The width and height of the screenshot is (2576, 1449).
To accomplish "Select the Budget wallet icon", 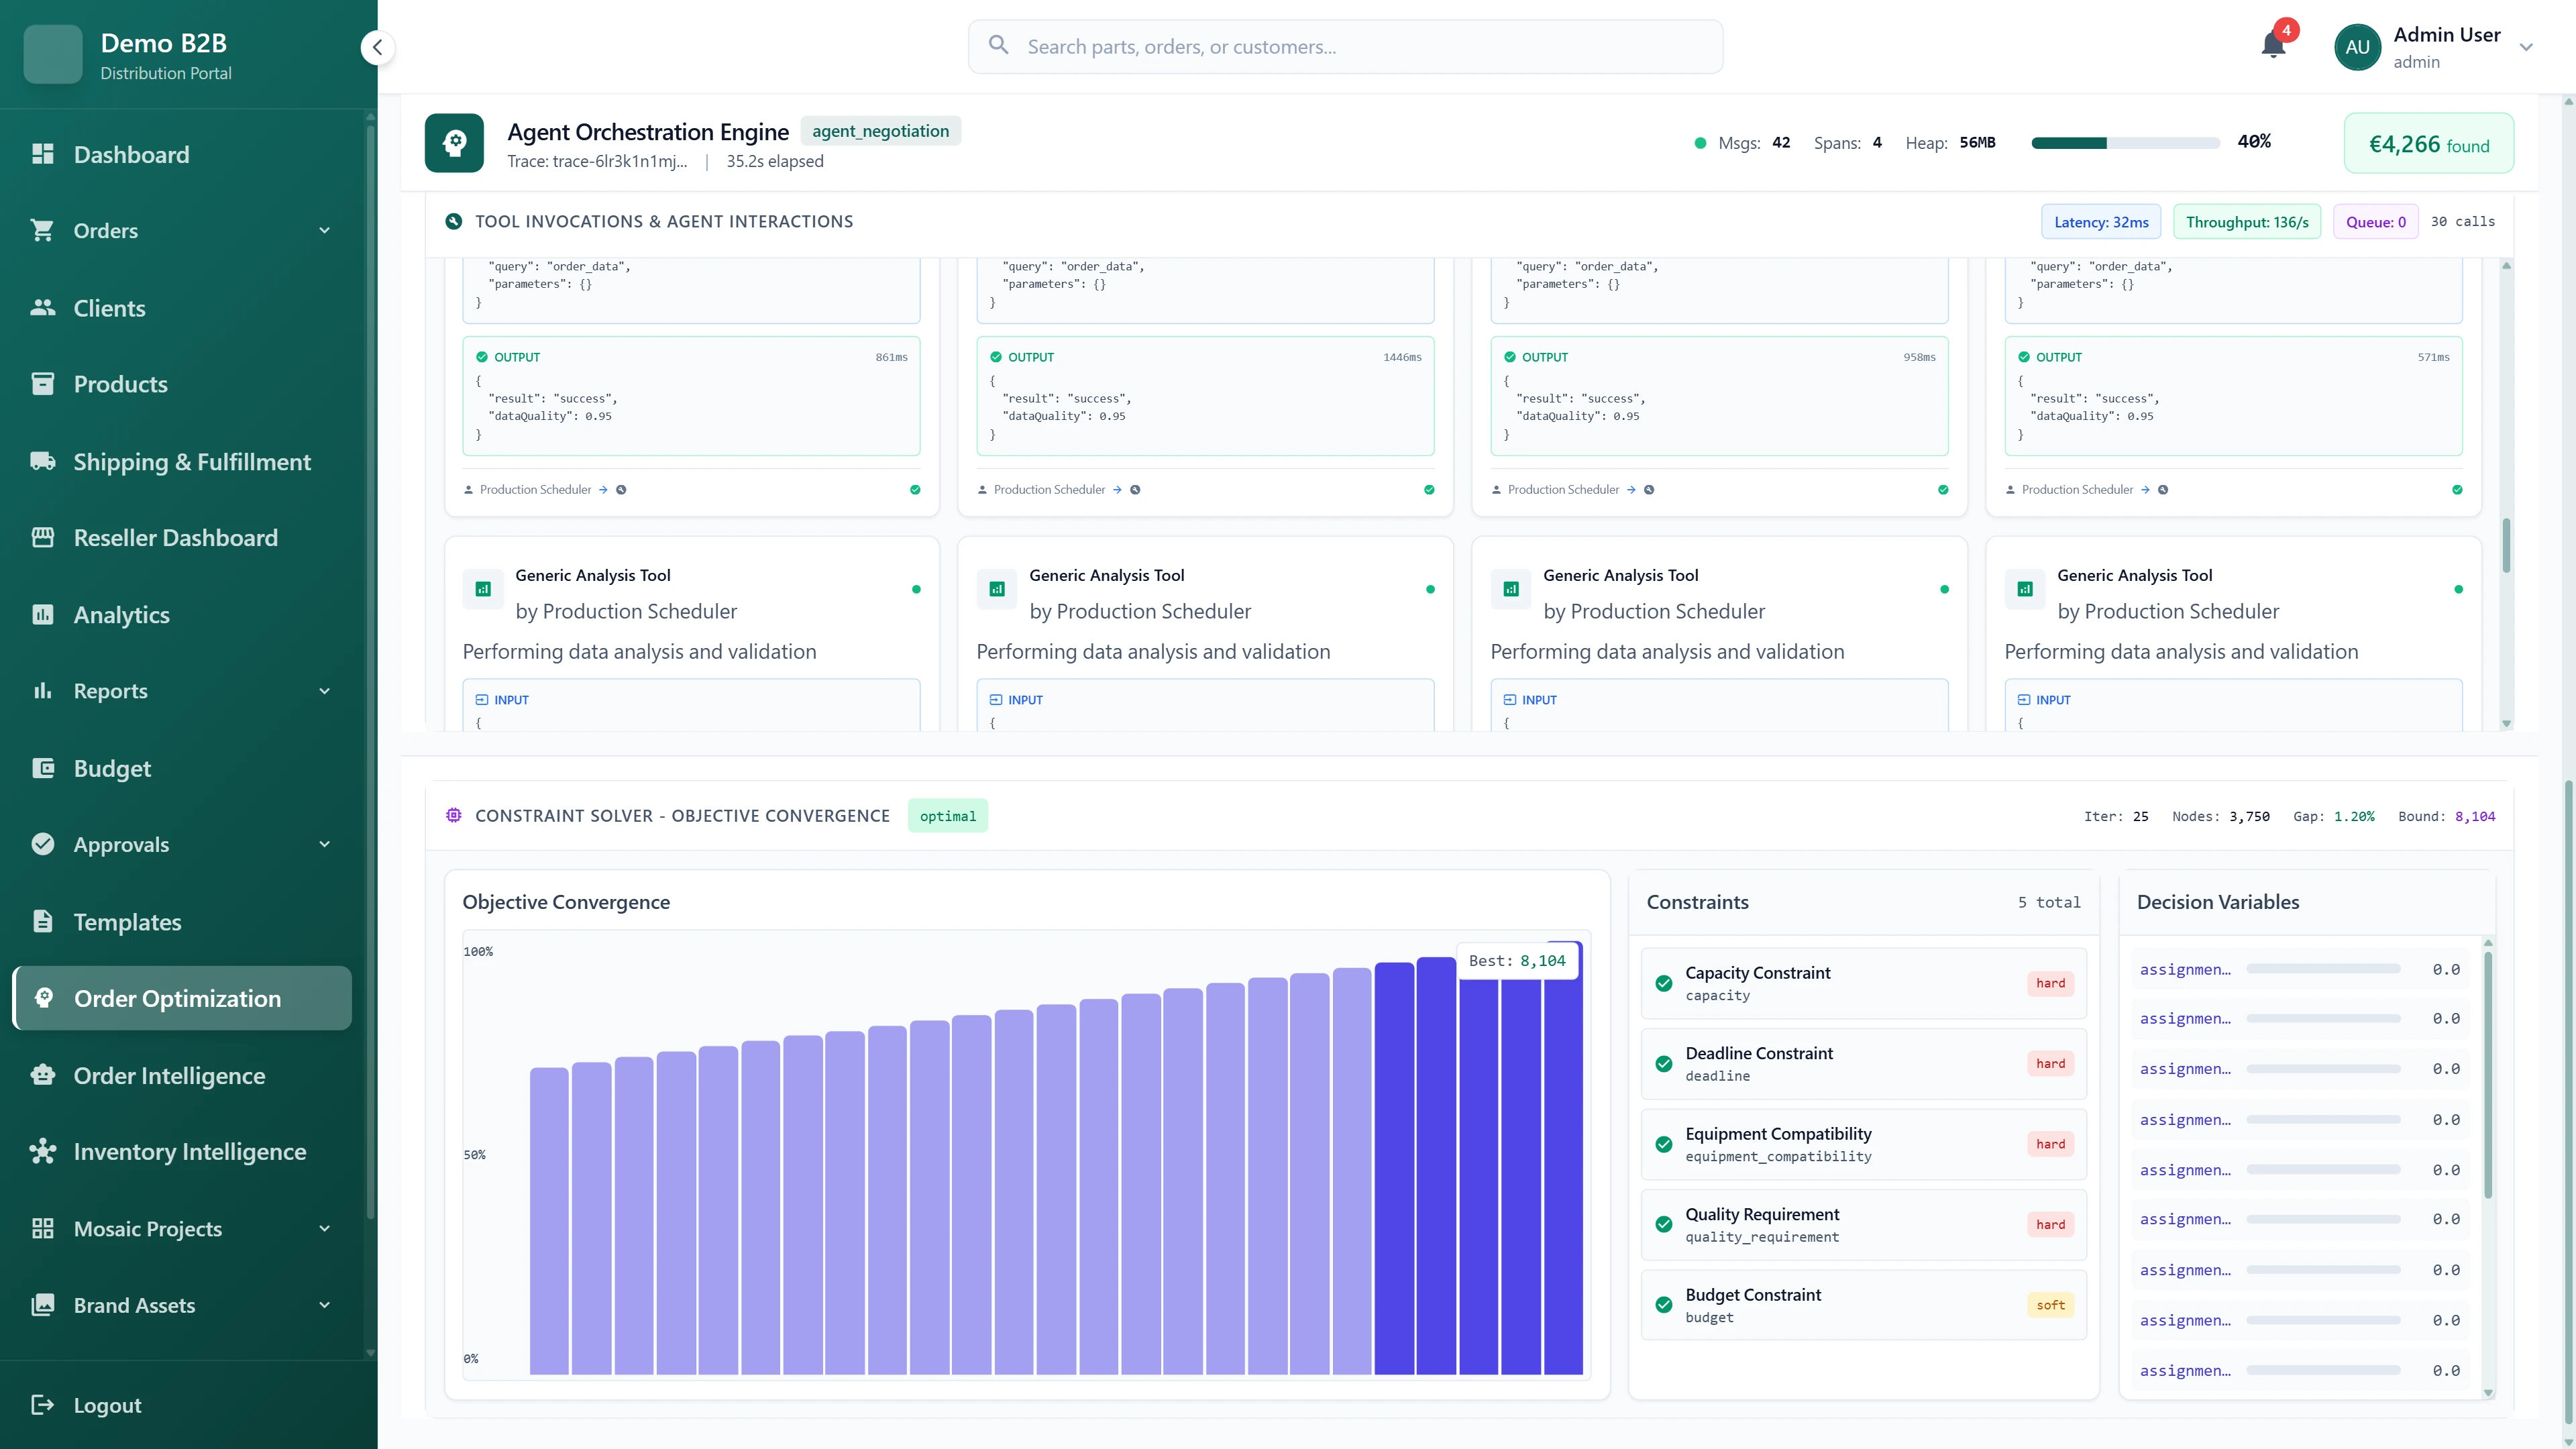I will point(43,767).
